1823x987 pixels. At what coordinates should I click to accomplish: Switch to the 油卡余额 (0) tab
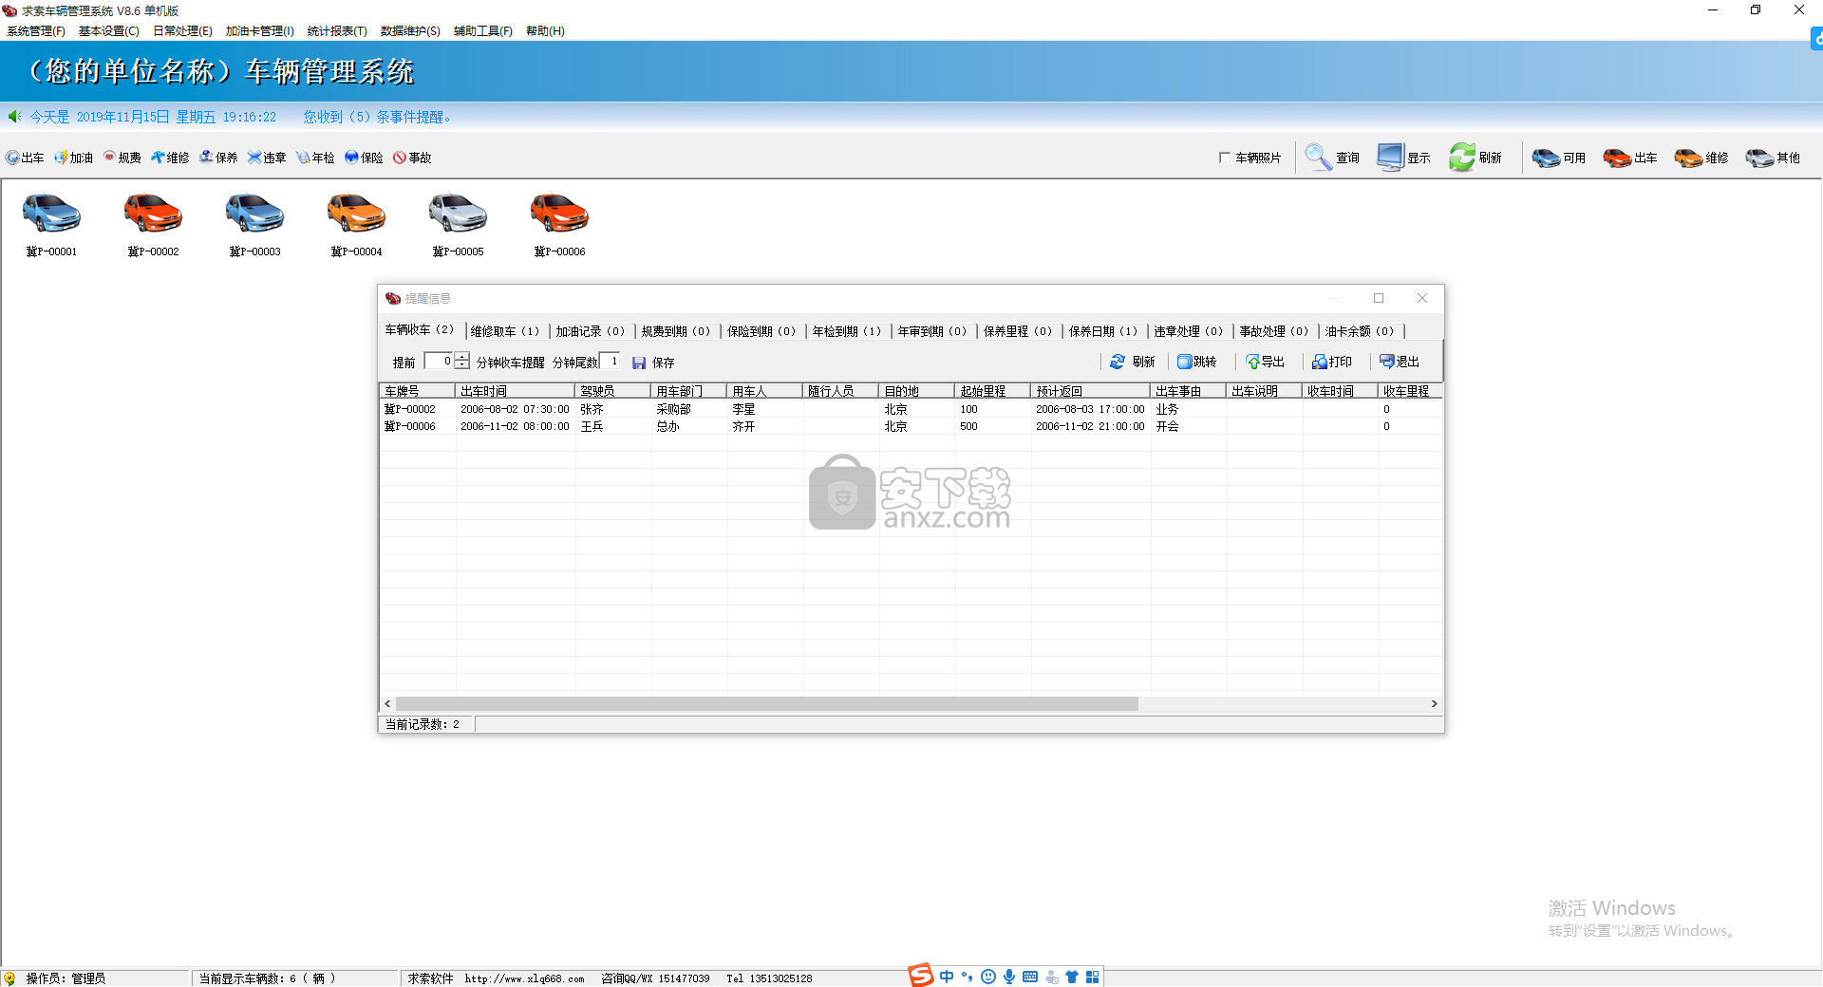click(x=1360, y=331)
